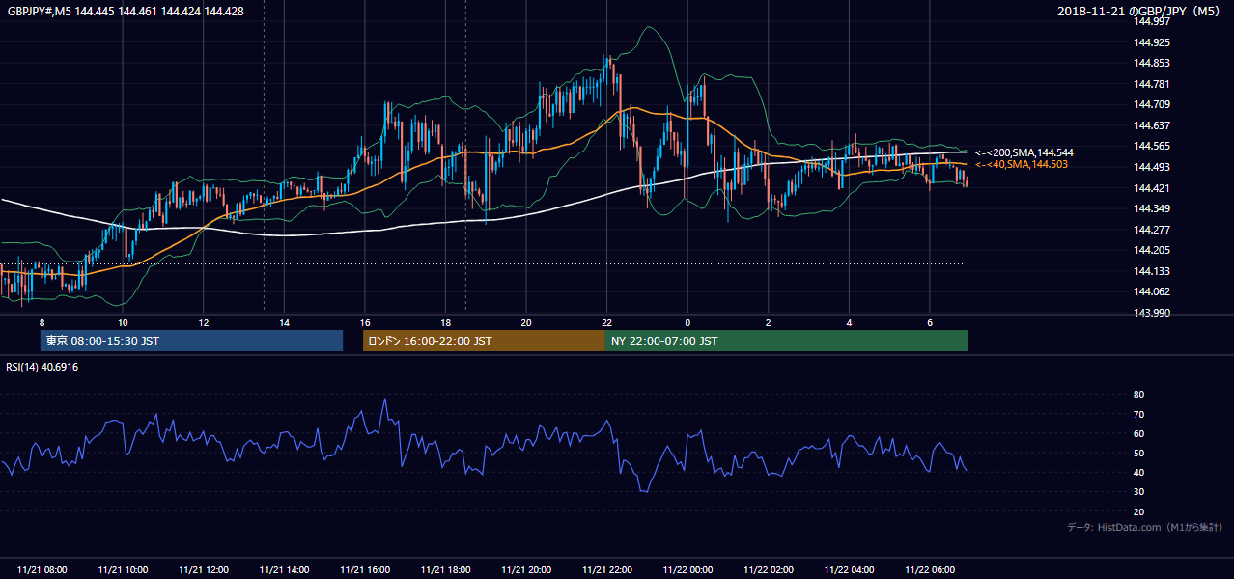Click the 11/21 14:00 timestamp
Screen dimensions: 1234x579
(x=285, y=570)
